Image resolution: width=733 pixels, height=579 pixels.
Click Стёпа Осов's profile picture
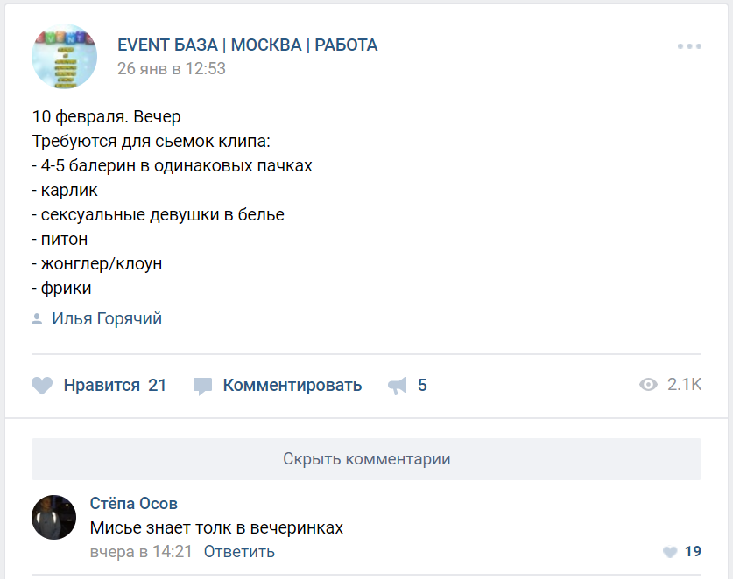point(53,518)
